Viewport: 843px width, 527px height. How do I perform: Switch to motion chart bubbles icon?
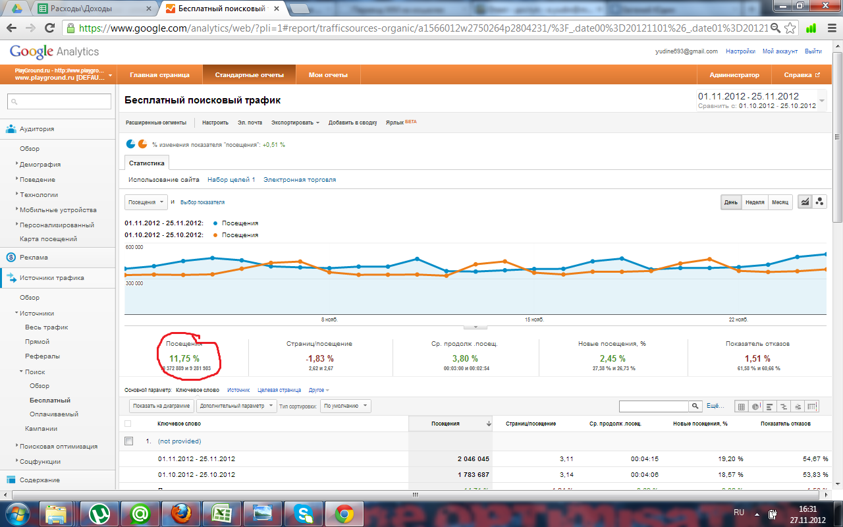[820, 202]
